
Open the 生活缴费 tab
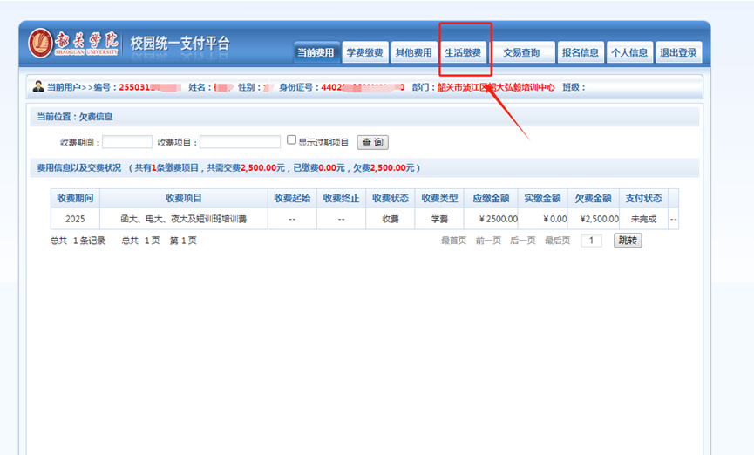point(463,52)
